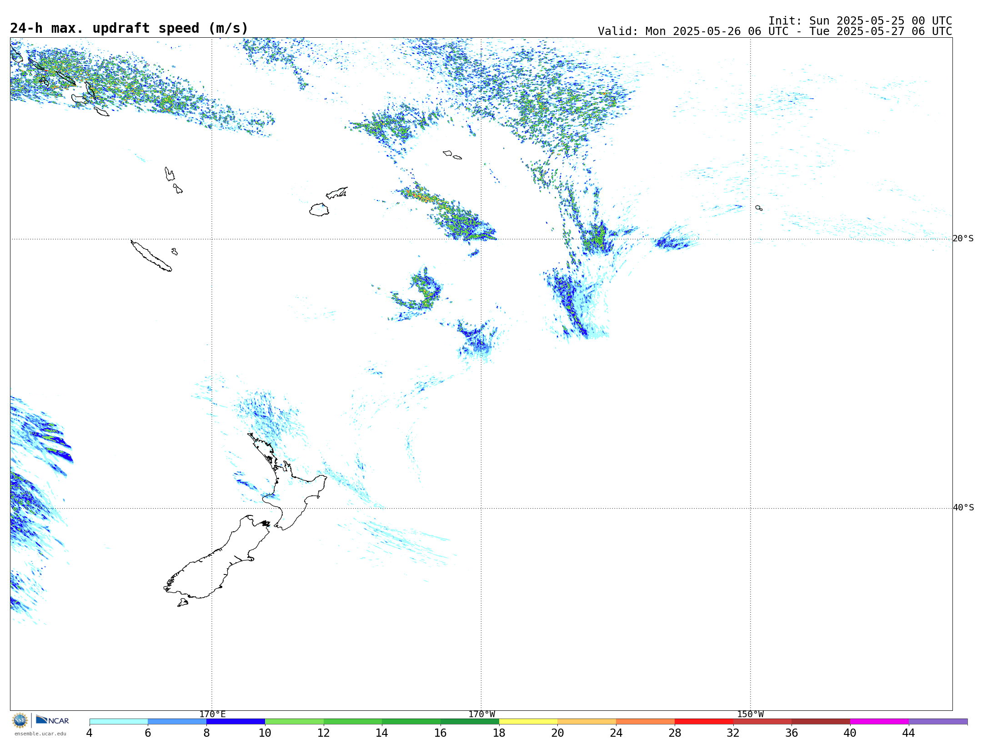Click the NCAR logo

tap(52, 720)
